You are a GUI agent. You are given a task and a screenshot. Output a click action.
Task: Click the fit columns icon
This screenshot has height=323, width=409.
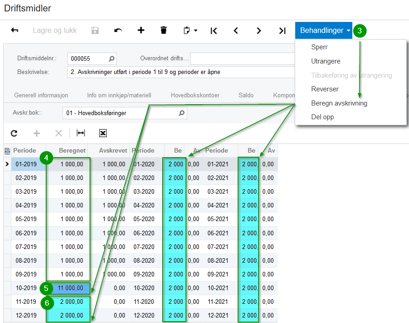(81, 133)
